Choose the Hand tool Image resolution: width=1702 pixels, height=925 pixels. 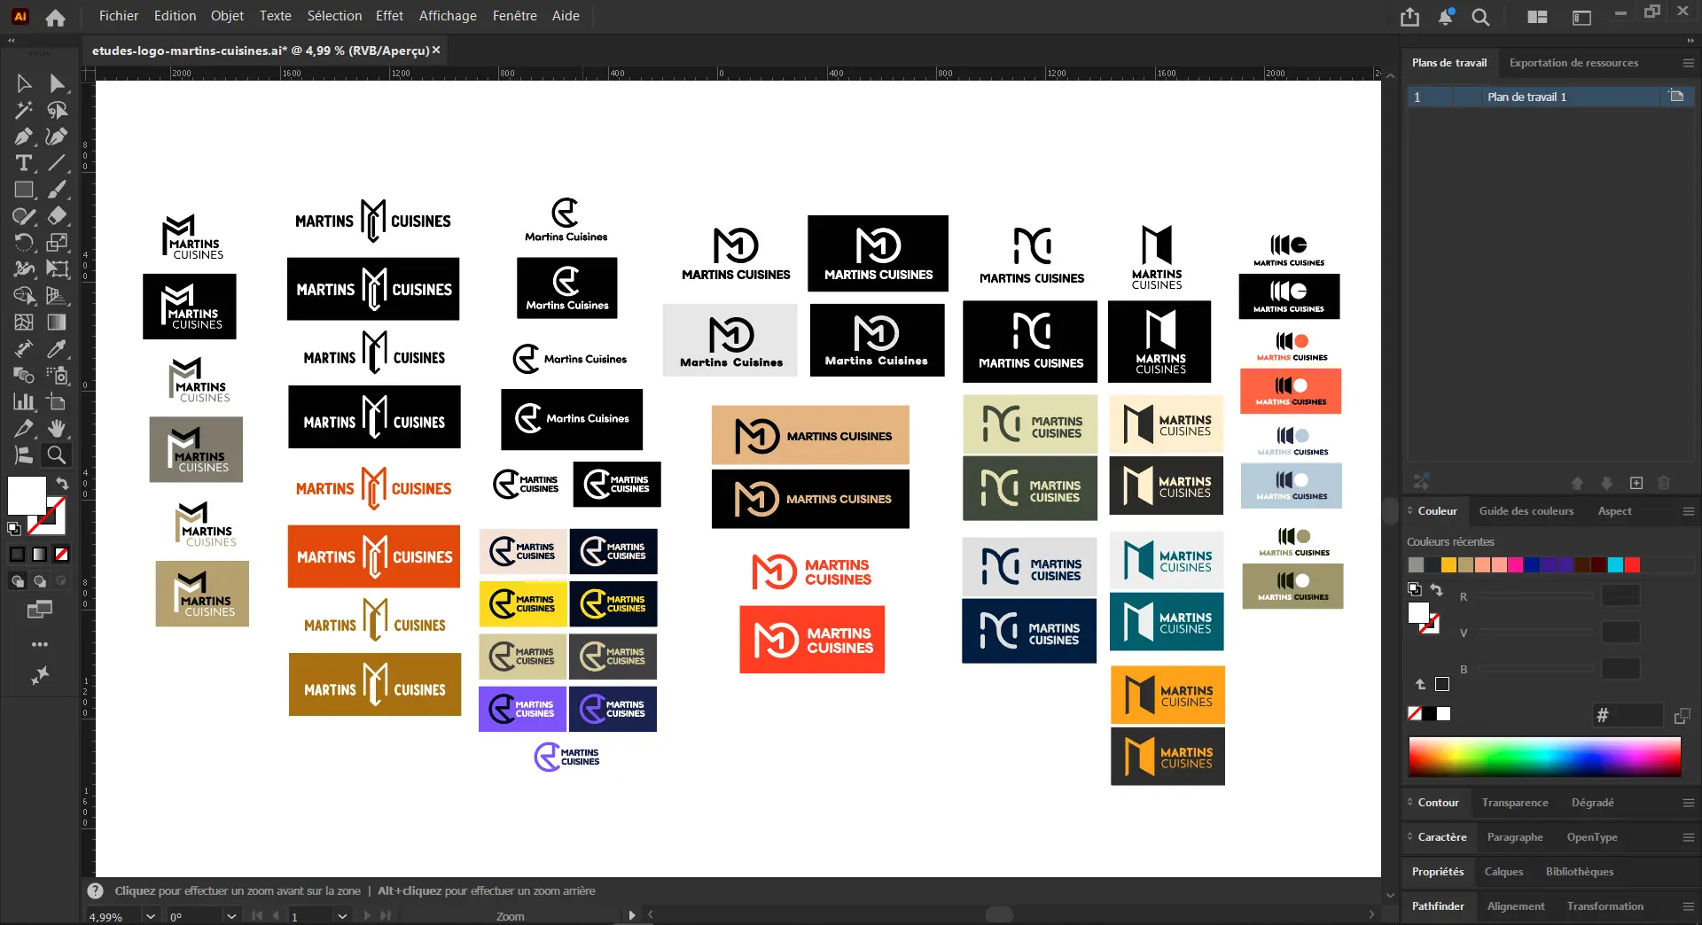[57, 429]
